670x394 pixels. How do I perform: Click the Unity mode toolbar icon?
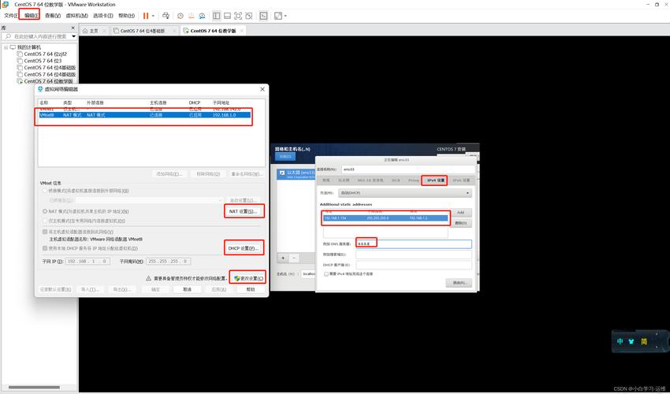tap(248, 16)
